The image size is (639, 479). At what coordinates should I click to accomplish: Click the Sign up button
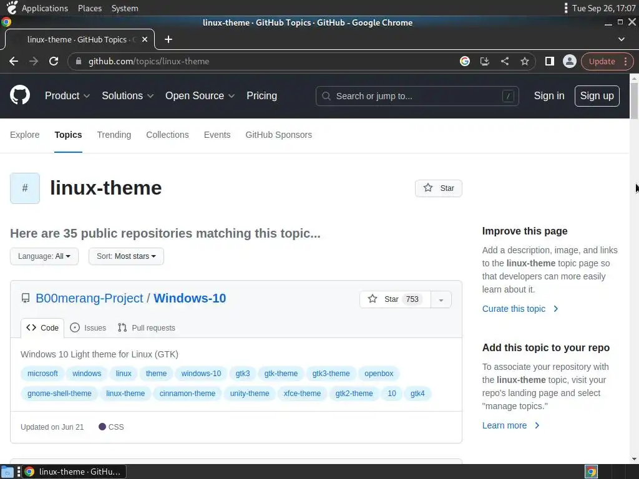[x=597, y=95]
